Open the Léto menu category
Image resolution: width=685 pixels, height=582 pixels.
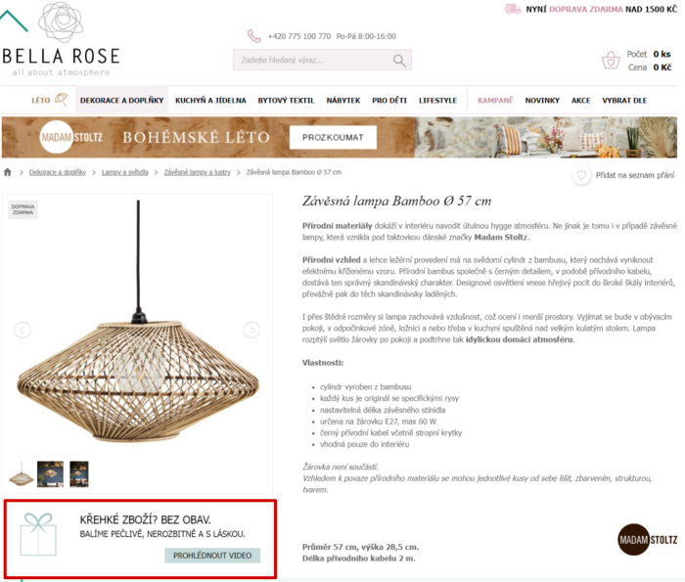click(49, 100)
